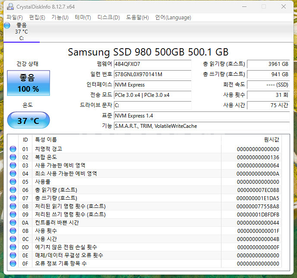
Task: Click the status circle for row 0C 사용 시간
Action: (13, 239)
